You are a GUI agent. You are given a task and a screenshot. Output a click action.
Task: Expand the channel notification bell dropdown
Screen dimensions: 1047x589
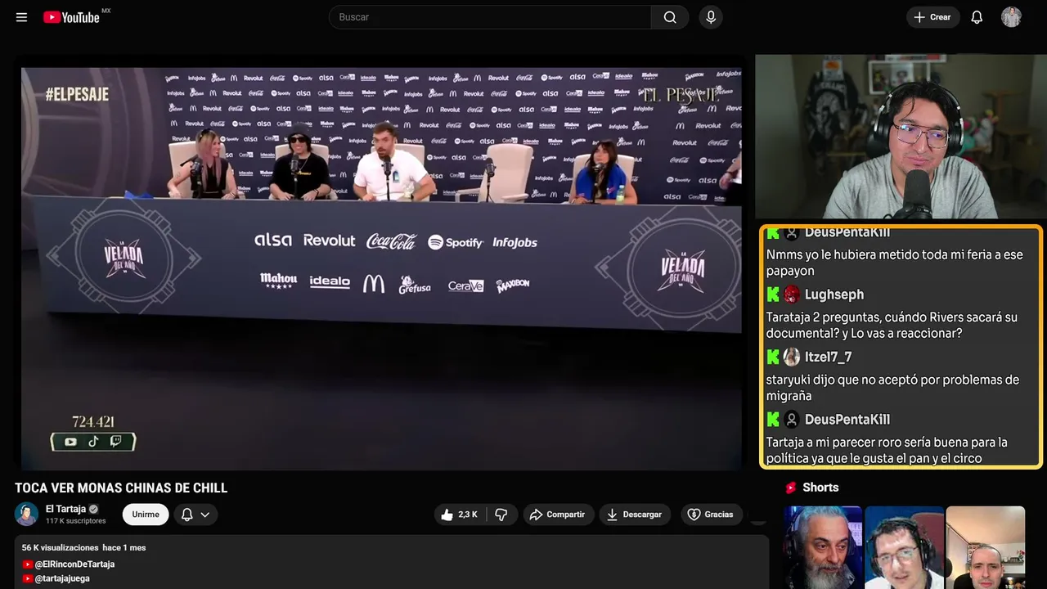click(x=195, y=515)
